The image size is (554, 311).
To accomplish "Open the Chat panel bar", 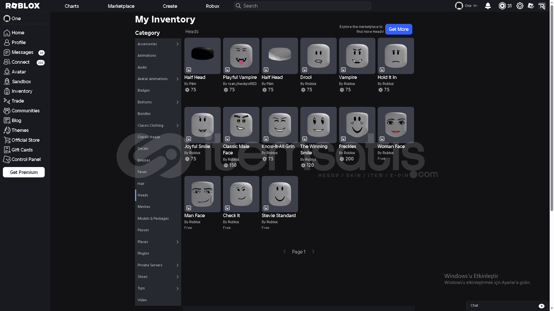I will pos(507,306).
